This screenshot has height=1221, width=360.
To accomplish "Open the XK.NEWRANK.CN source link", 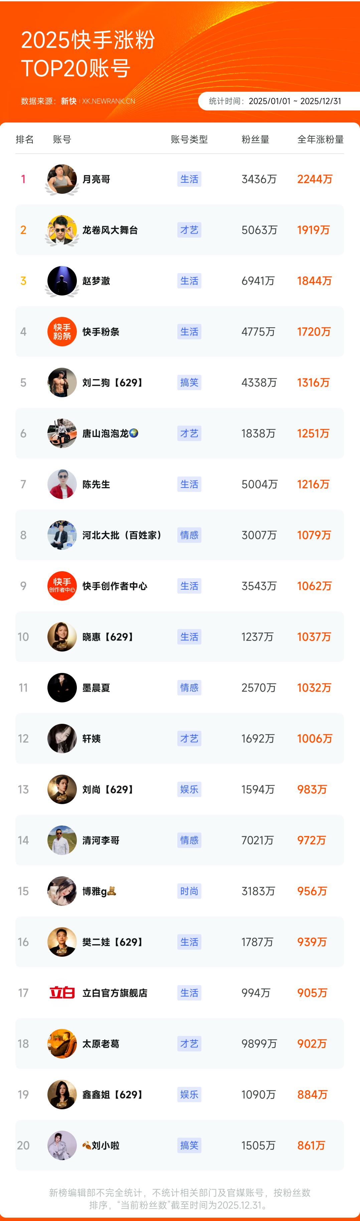I will click(x=108, y=101).
